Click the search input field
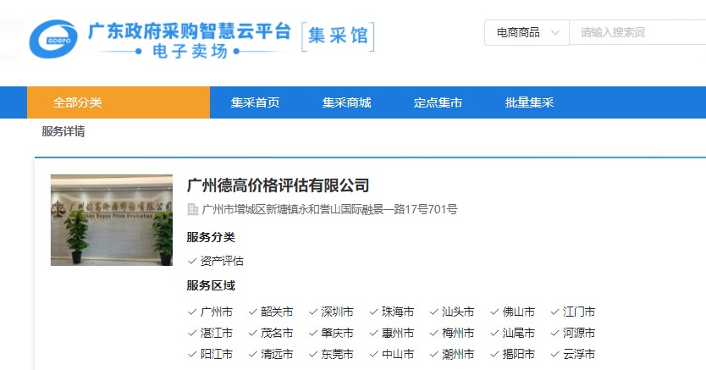Viewport: 706px width, 370px height. pyautogui.click(x=640, y=33)
